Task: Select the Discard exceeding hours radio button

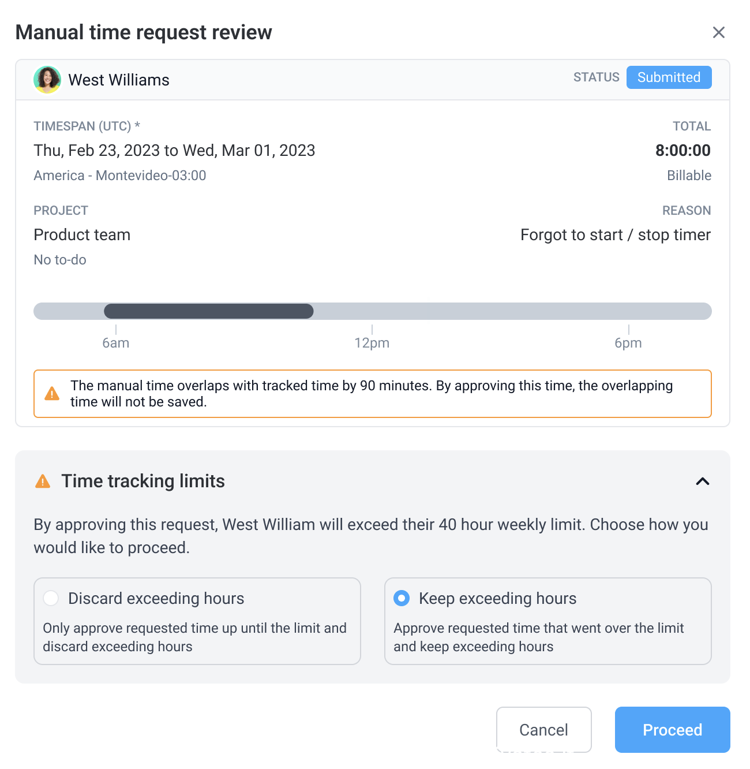Action: tap(51, 598)
